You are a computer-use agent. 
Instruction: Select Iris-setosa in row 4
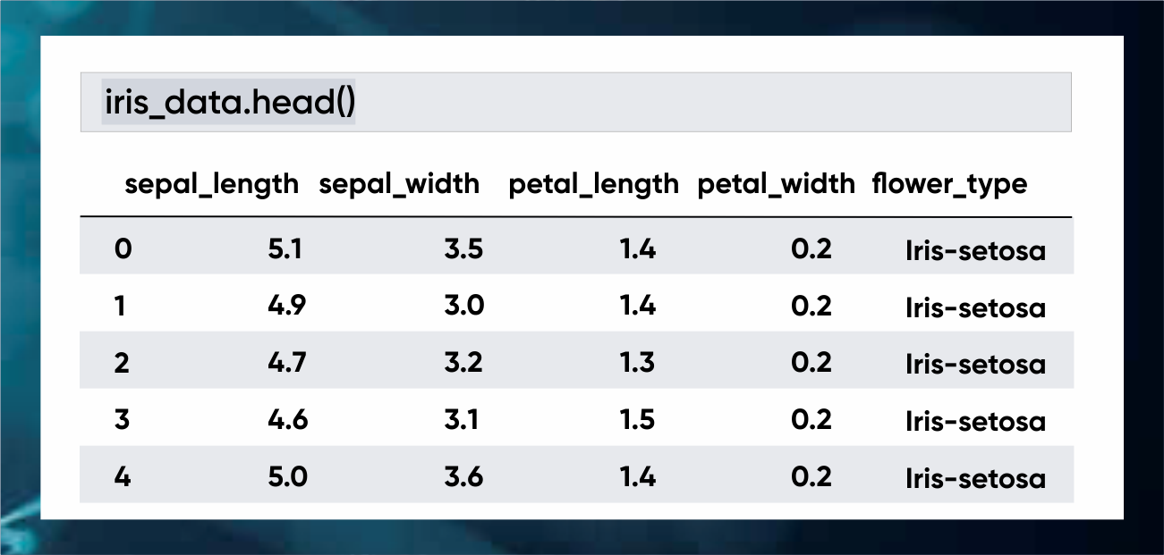[975, 479]
